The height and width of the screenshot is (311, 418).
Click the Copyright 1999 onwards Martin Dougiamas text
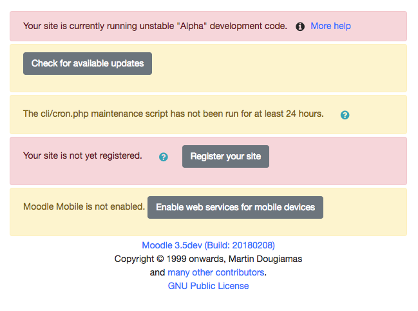[208, 259]
